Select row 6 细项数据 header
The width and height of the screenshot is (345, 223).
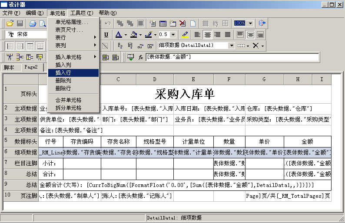21,152
